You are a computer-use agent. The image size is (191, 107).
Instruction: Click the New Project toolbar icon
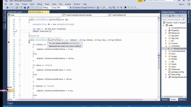click(17, 8)
